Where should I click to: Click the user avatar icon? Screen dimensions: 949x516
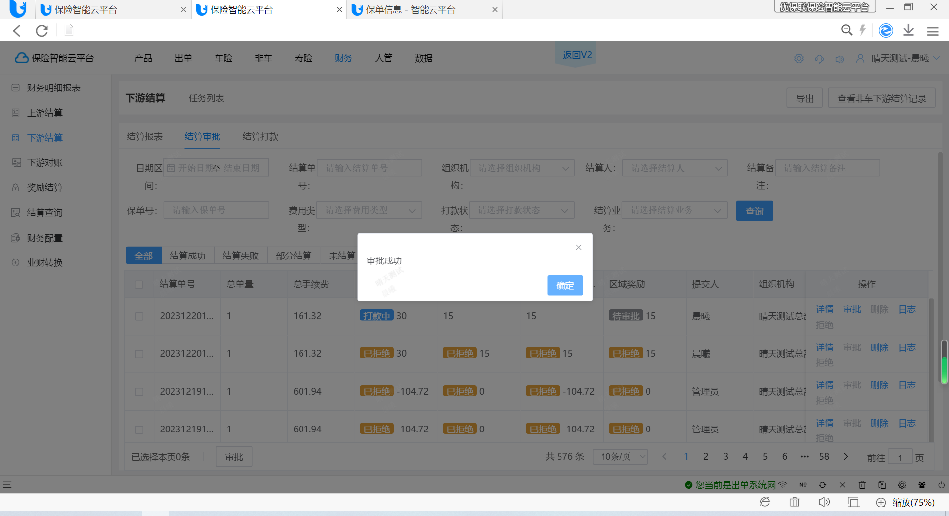860,58
